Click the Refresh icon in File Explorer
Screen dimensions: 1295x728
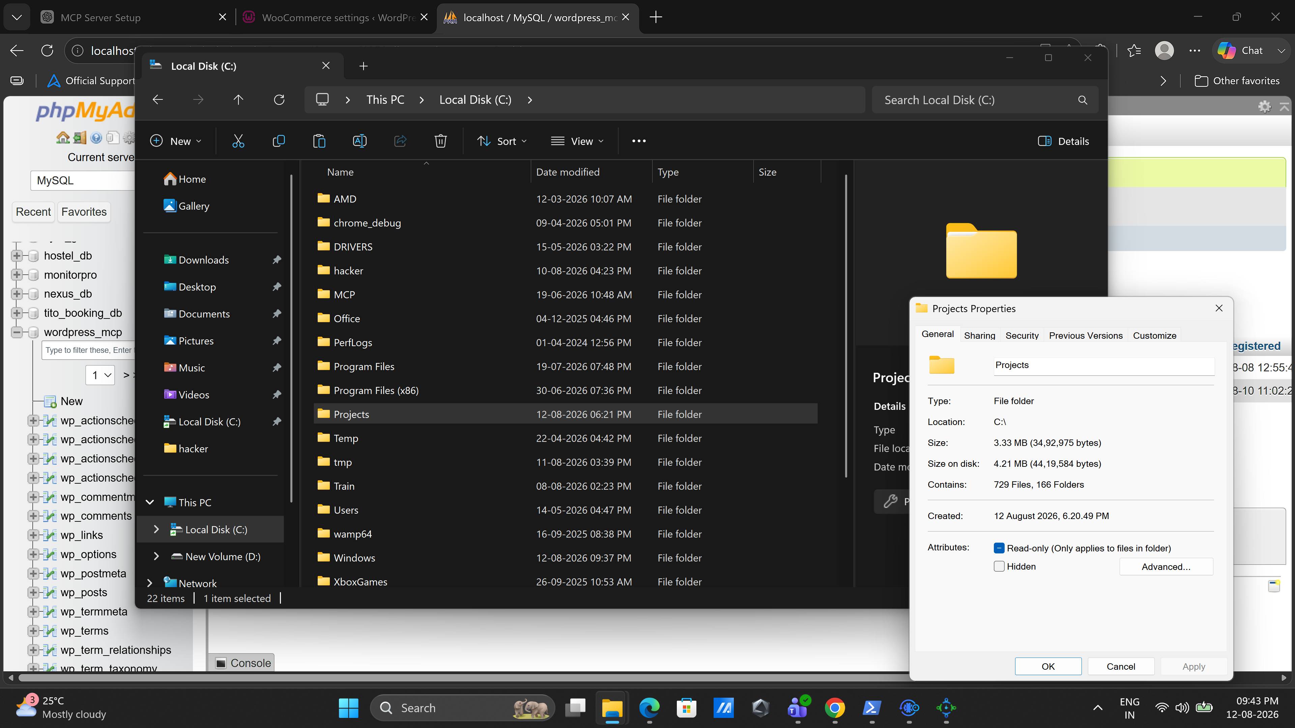pyautogui.click(x=279, y=99)
